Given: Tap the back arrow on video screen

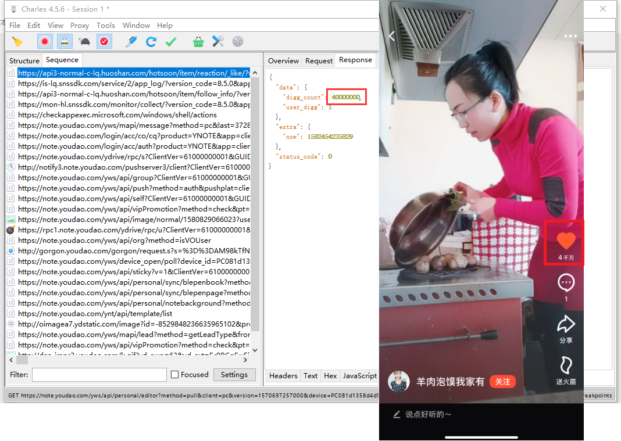Looking at the screenshot, I should 392,36.
